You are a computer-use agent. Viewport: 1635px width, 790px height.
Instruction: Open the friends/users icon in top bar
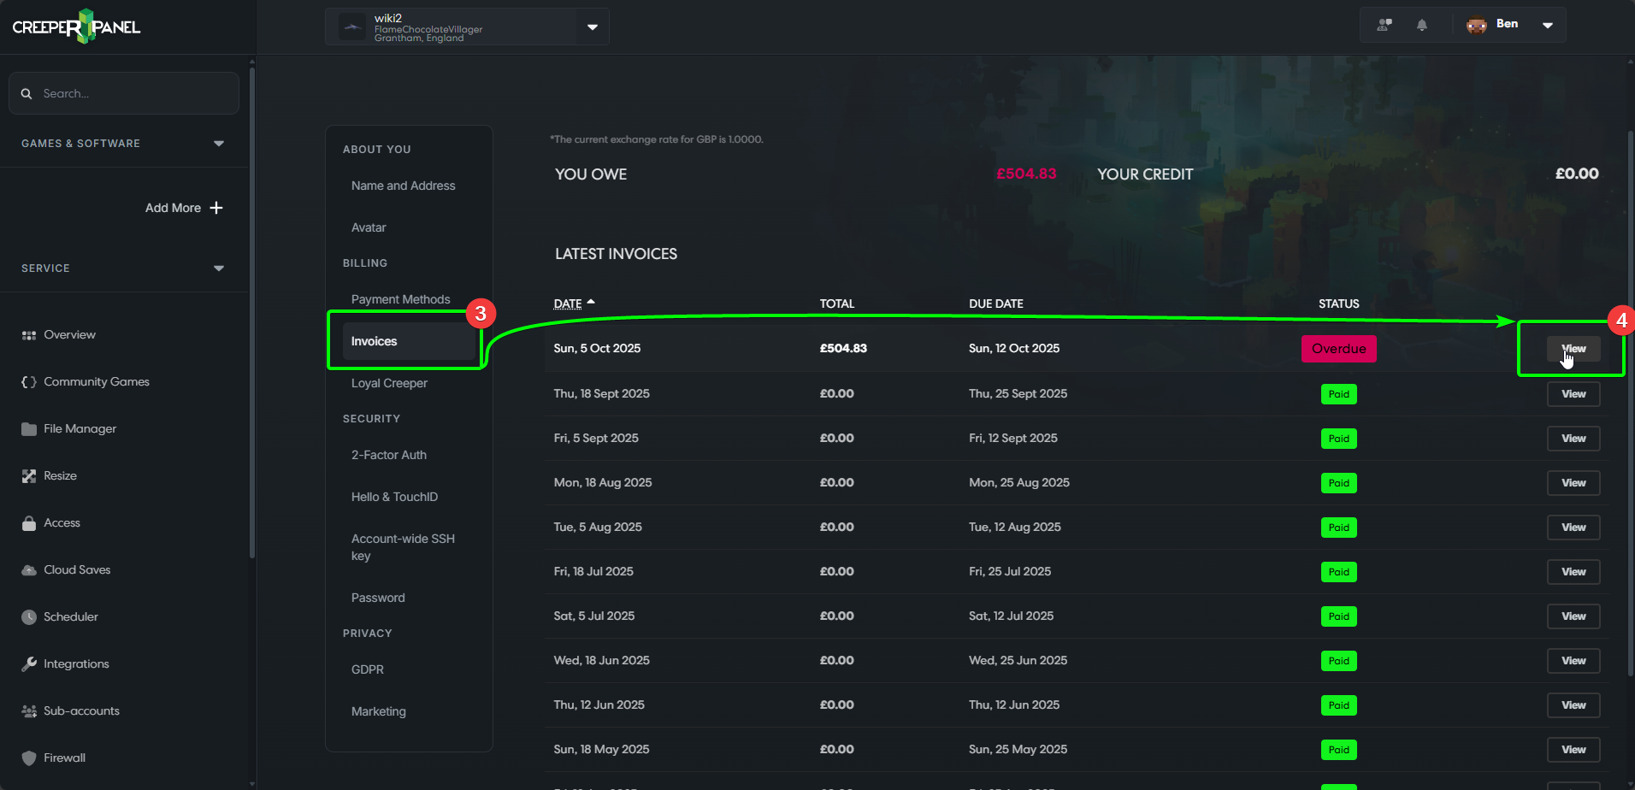point(1384,25)
